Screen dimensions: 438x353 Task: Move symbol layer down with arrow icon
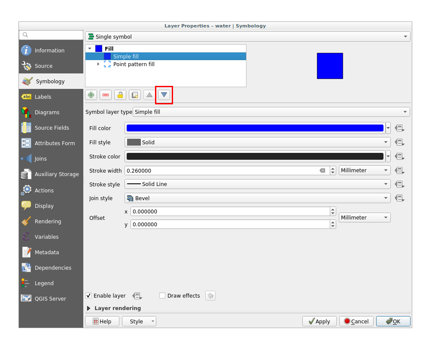click(164, 95)
